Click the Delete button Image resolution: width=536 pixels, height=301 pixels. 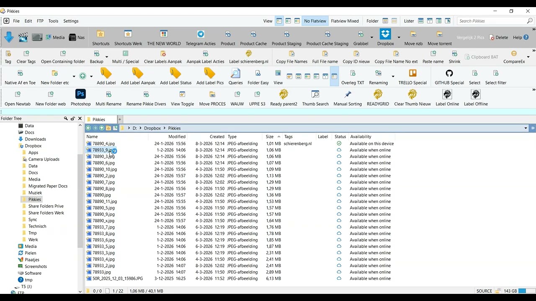(x=498, y=38)
